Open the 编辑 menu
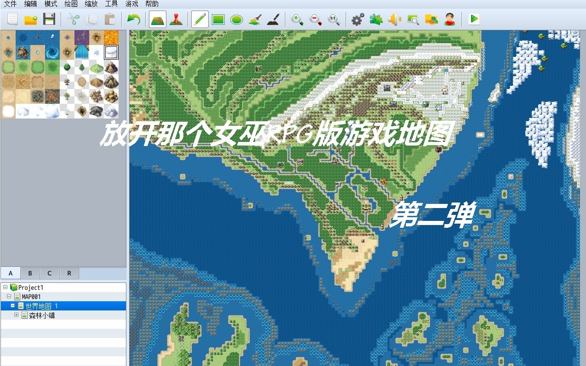Screen dimensions: 586x366 pos(31,4)
